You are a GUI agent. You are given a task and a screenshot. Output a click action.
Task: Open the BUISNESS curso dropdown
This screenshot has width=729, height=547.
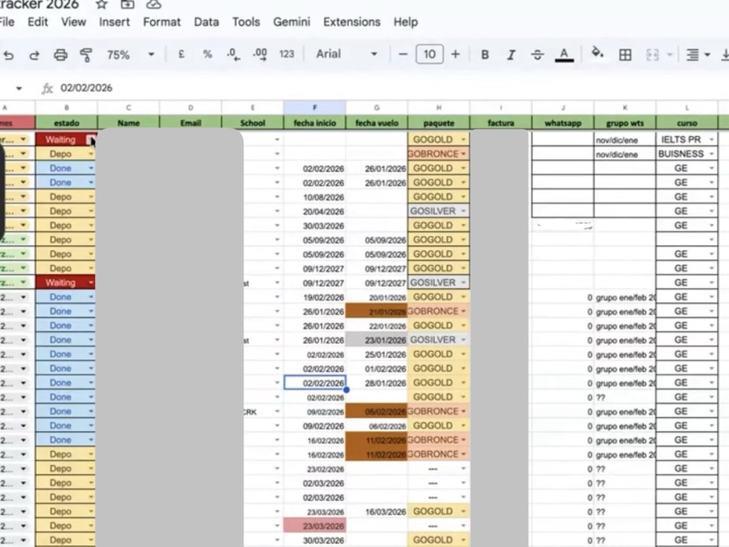pyautogui.click(x=712, y=154)
